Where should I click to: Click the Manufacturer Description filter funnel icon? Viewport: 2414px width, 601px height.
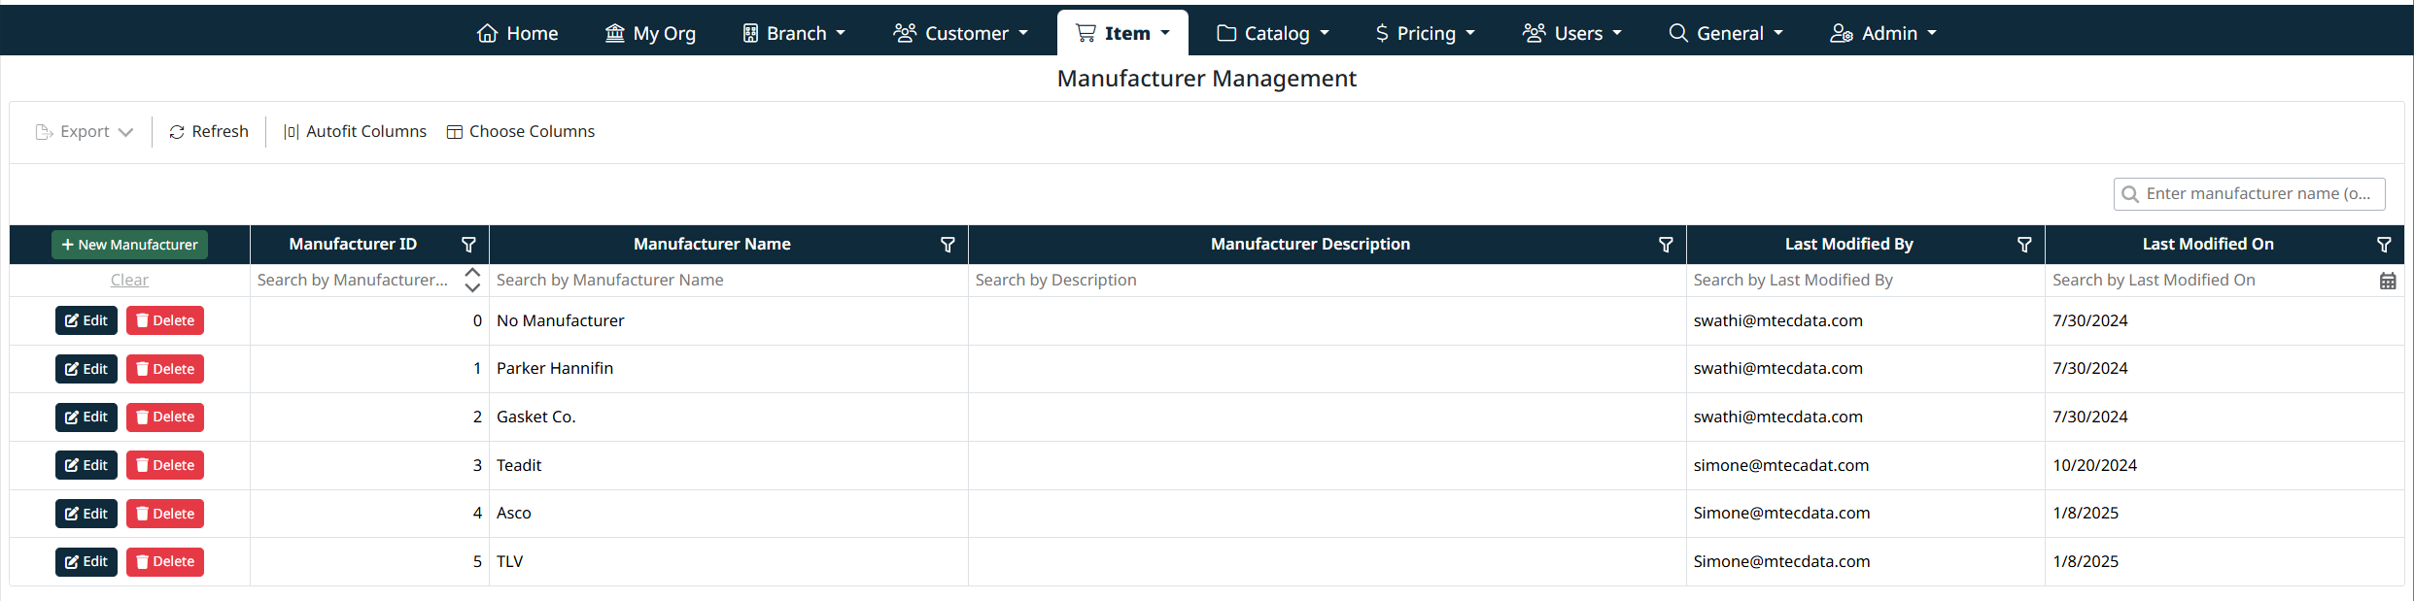[1666, 245]
